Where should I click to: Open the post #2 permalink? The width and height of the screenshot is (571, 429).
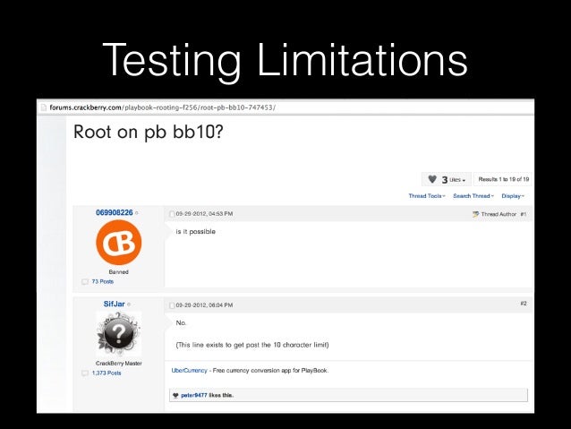point(524,304)
